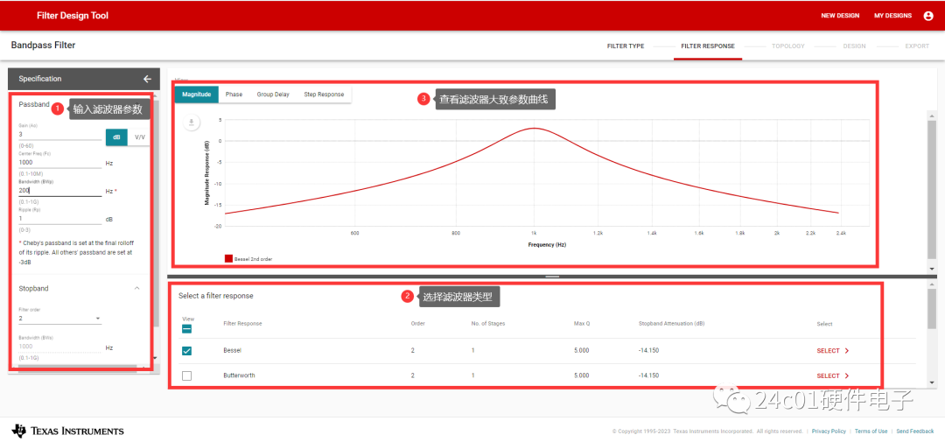Image resolution: width=945 pixels, height=442 pixels.
Task: Click the Butterworth row name
Action: (239, 375)
